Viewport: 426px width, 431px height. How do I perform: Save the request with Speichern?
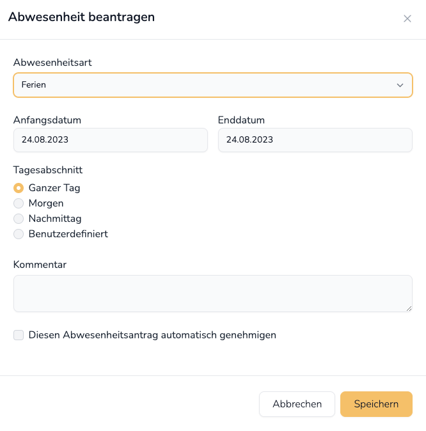pos(376,404)
